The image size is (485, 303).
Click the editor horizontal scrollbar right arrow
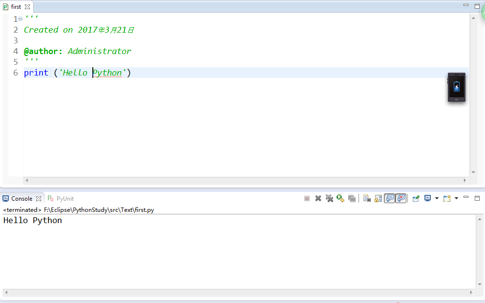click(x=464, y=181)
